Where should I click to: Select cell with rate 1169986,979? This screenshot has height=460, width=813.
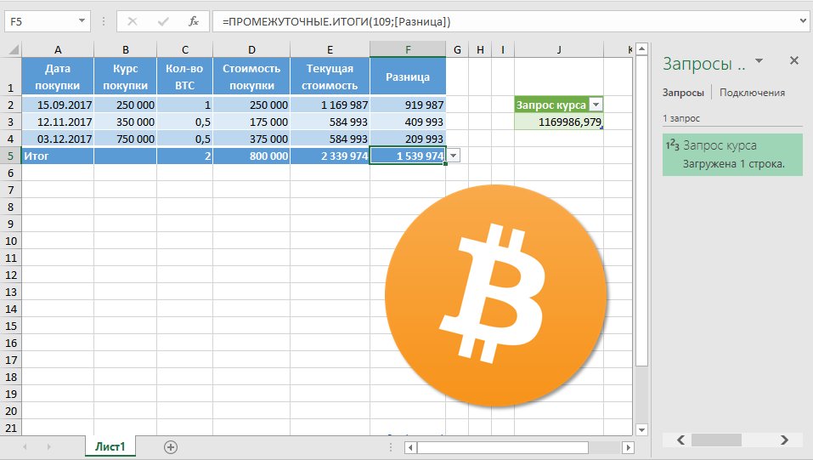point(559,122)
